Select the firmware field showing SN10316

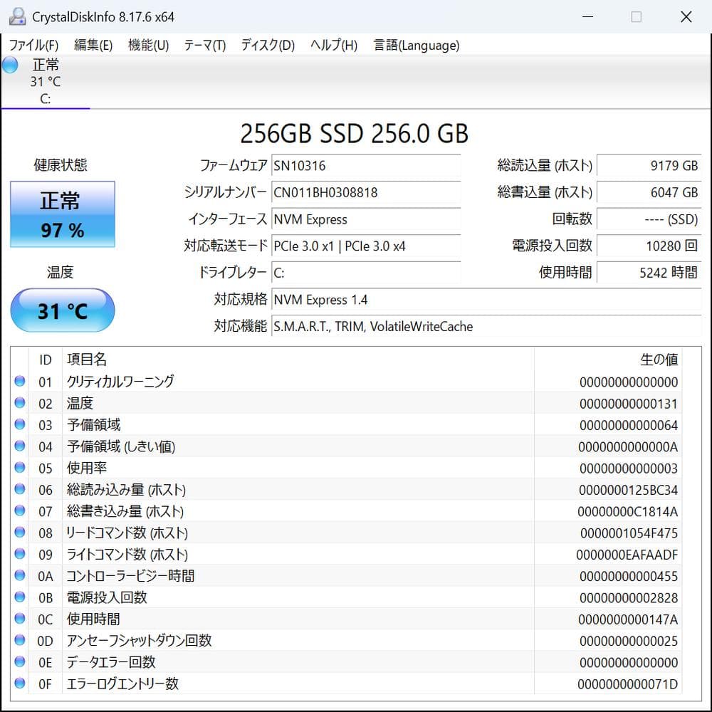click(x=367, y=166)
